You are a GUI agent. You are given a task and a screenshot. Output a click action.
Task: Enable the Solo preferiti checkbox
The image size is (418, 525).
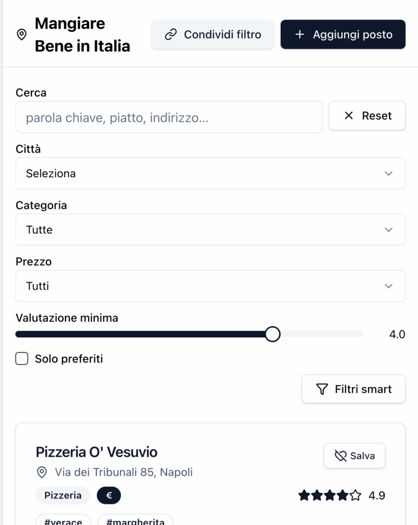click(22, 358)
